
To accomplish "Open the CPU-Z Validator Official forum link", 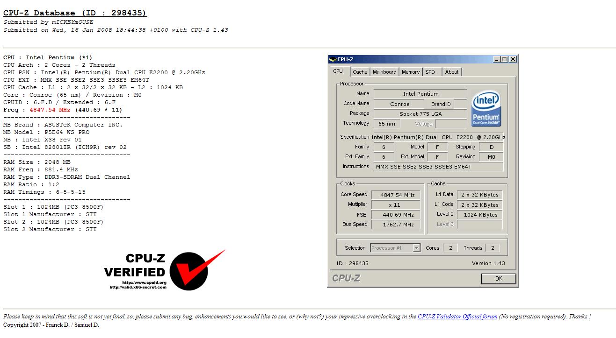I will [457, 317].
